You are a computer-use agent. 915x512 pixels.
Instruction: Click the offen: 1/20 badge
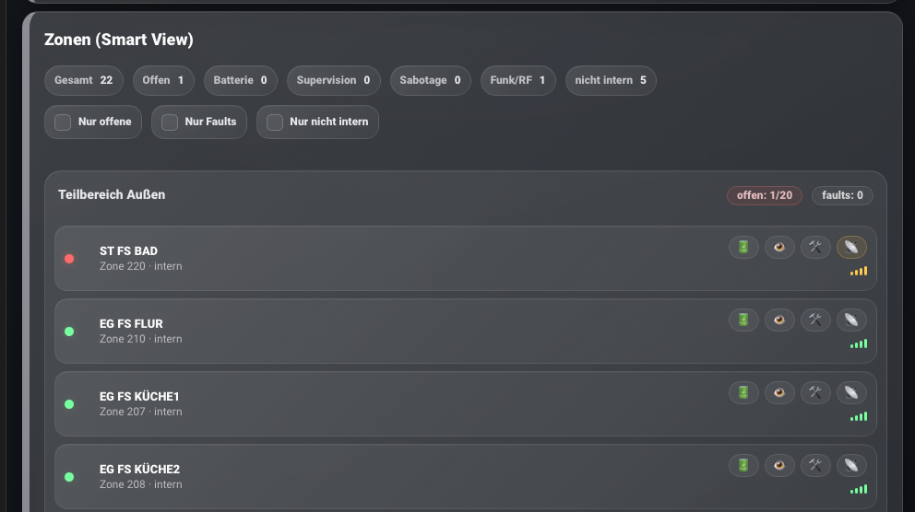(764, 195)
